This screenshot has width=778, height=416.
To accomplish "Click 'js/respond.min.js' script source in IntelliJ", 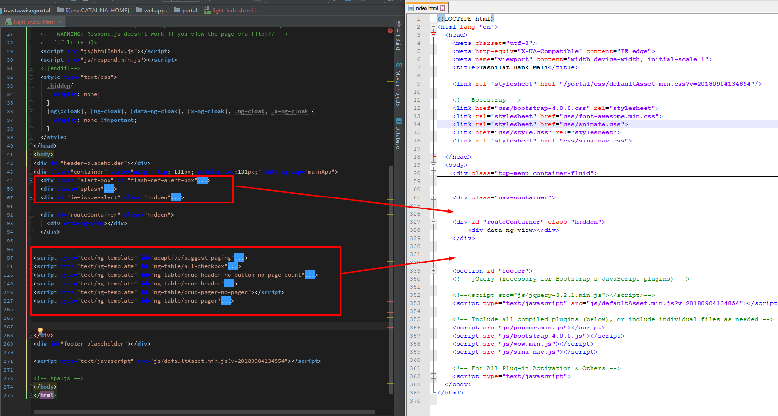I will click(112, 60).
